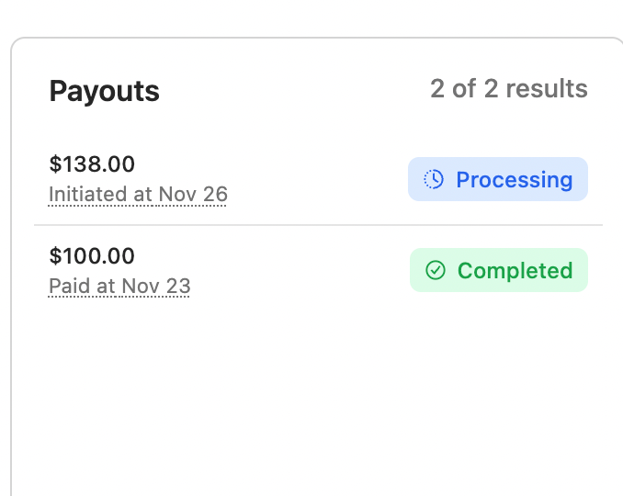The image size is (623, 496).
Task: Select the Completed status badge
Action: click(x=498, y=270)
